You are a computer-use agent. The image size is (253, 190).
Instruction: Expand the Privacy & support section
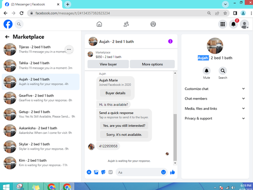click(x=215, y=118)
